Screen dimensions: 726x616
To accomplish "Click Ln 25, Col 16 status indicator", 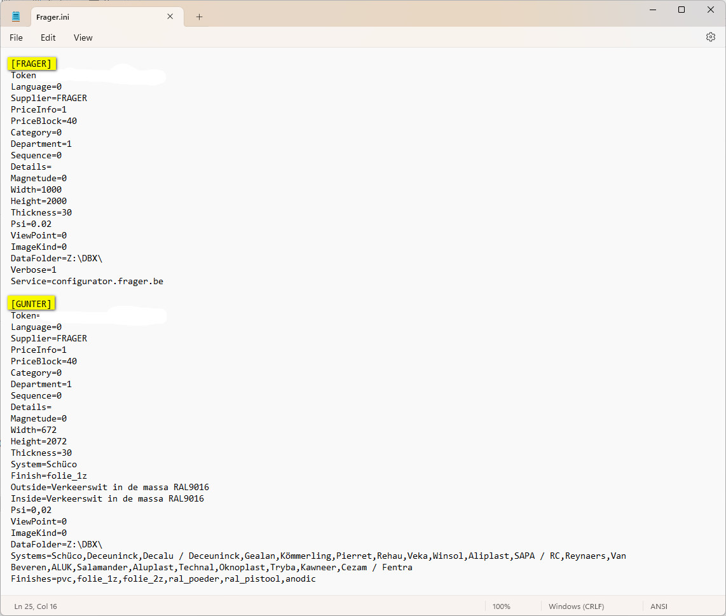I will pos(36,606).
